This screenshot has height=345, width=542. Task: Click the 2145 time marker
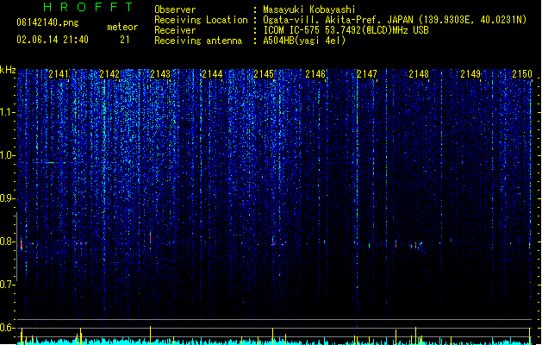click(x=264, y=73)
